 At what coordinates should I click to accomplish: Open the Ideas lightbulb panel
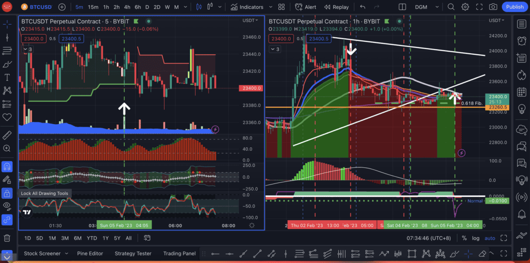[521, 109]
